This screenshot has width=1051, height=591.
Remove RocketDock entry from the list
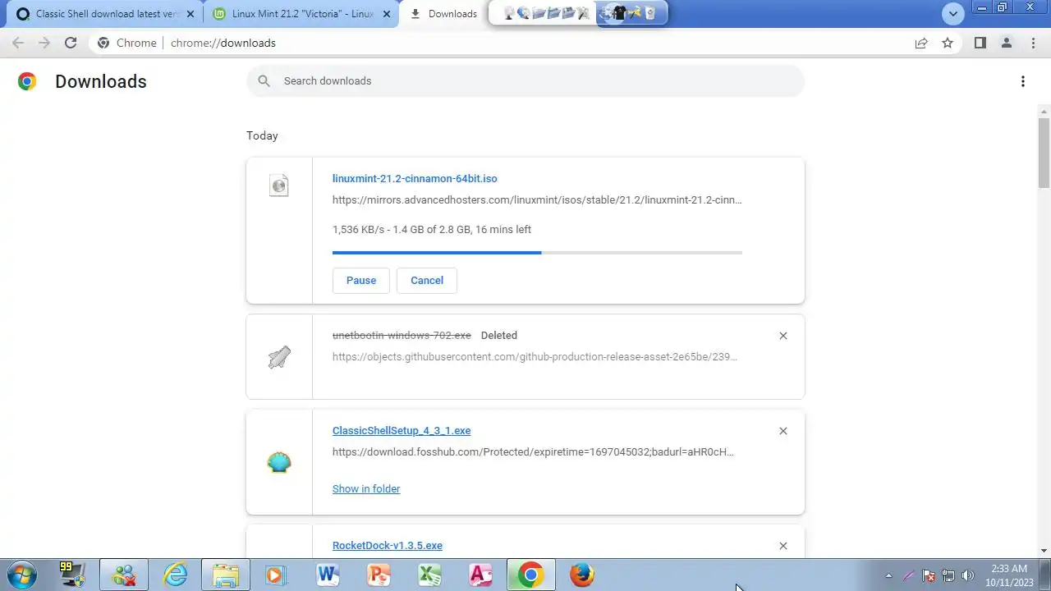783,546
